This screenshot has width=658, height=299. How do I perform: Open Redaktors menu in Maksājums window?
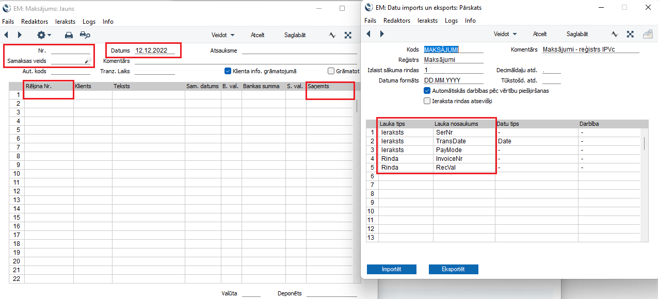coord(35,22)
